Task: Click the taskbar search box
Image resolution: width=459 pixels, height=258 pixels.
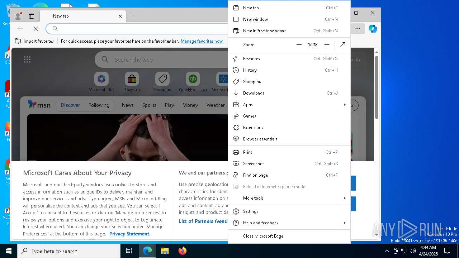Action: tap(69, 251)
